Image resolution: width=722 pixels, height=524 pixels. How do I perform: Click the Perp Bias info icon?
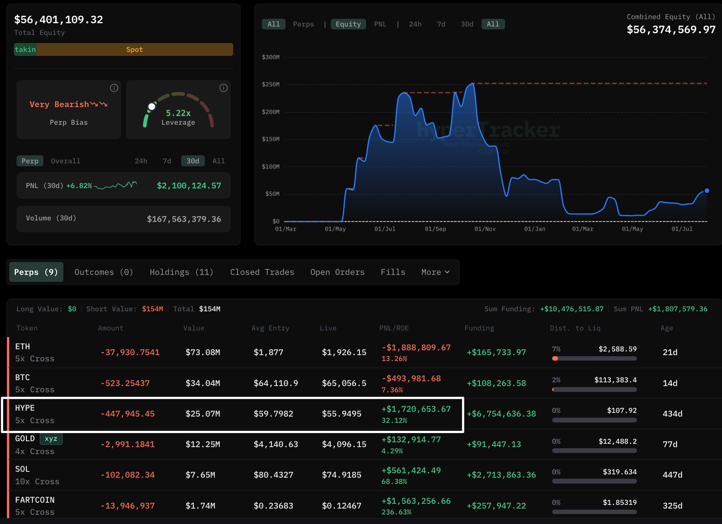pyautogui.click(x=114, y=88)
